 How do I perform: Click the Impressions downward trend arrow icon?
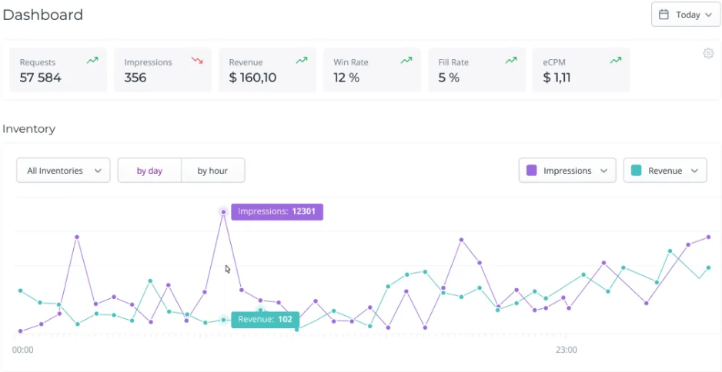click(x=197, y=60)
